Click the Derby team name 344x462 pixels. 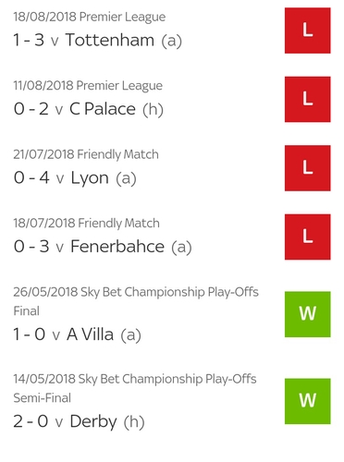(x=93, y=421)
